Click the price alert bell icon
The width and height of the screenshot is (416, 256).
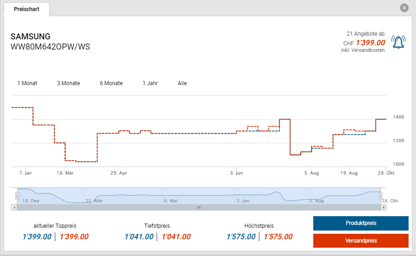tap(397, 42)
